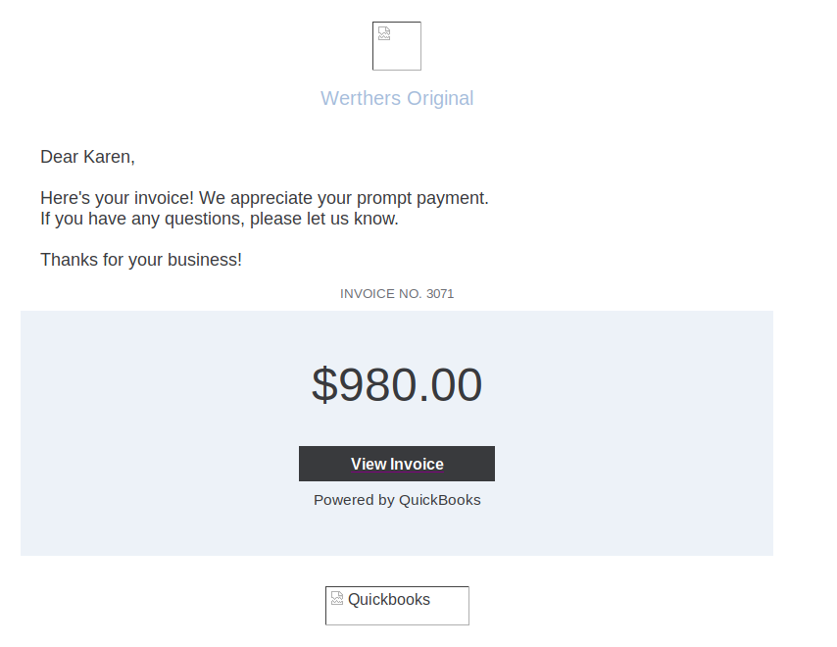The image size is (837, 647).
Task: Click the Thanks for your business line
Action: coord(141,260)
